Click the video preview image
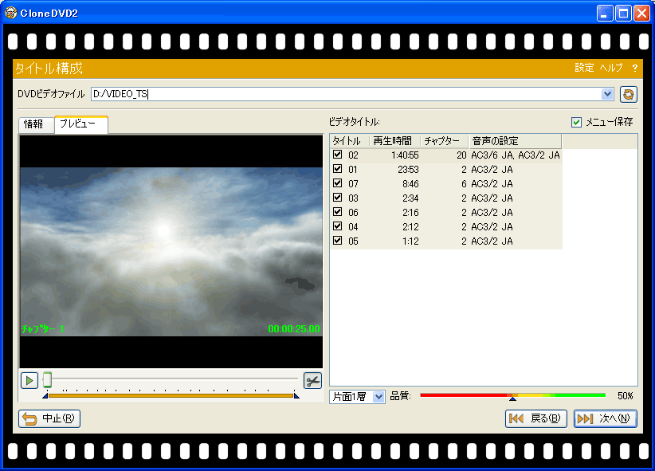 click(x=171, y=252)
